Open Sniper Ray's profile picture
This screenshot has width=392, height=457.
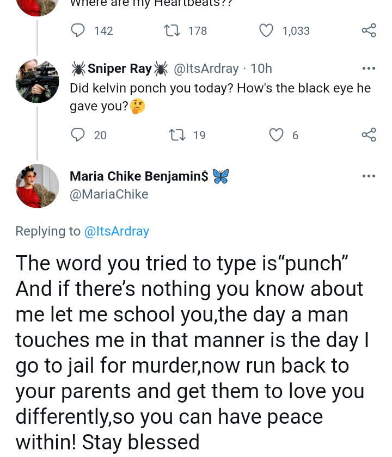37,82
